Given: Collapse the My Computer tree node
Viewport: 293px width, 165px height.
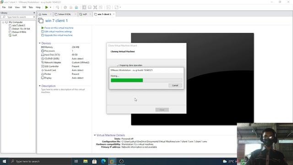Looking at the screenshot, I should (3, 22).
